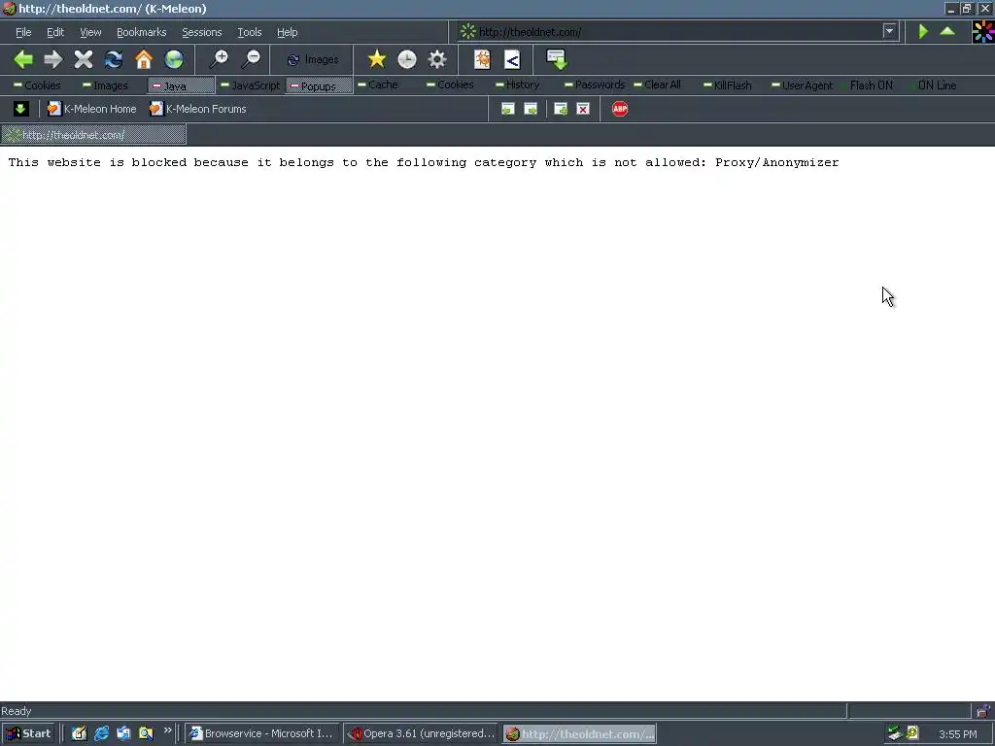Click the Ready status bar text

coord(16,711)
